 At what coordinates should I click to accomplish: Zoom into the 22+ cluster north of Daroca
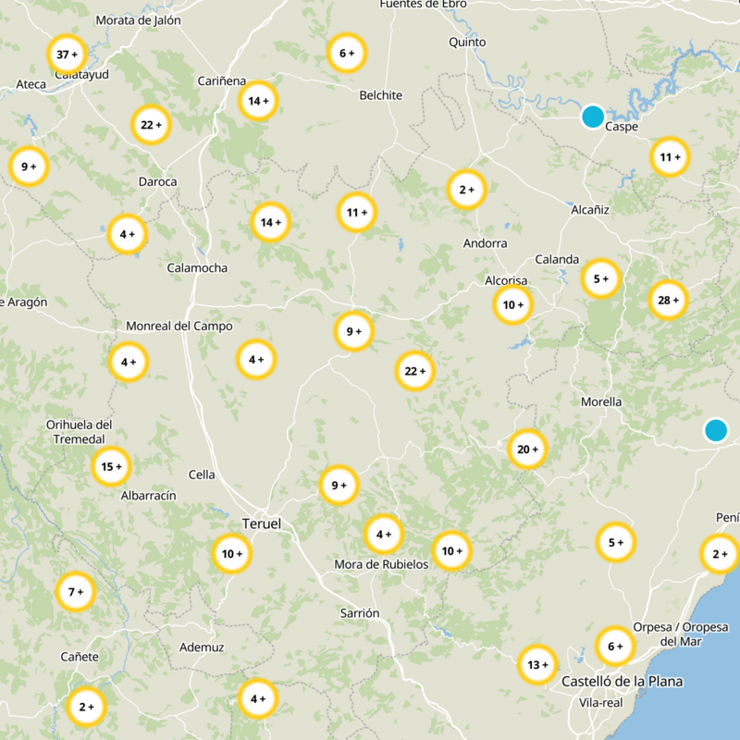pos(151,125)
